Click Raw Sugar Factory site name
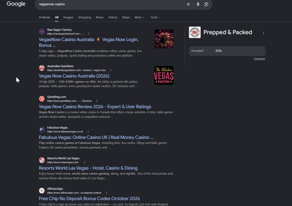292x206 pixels. pos(60,30)
